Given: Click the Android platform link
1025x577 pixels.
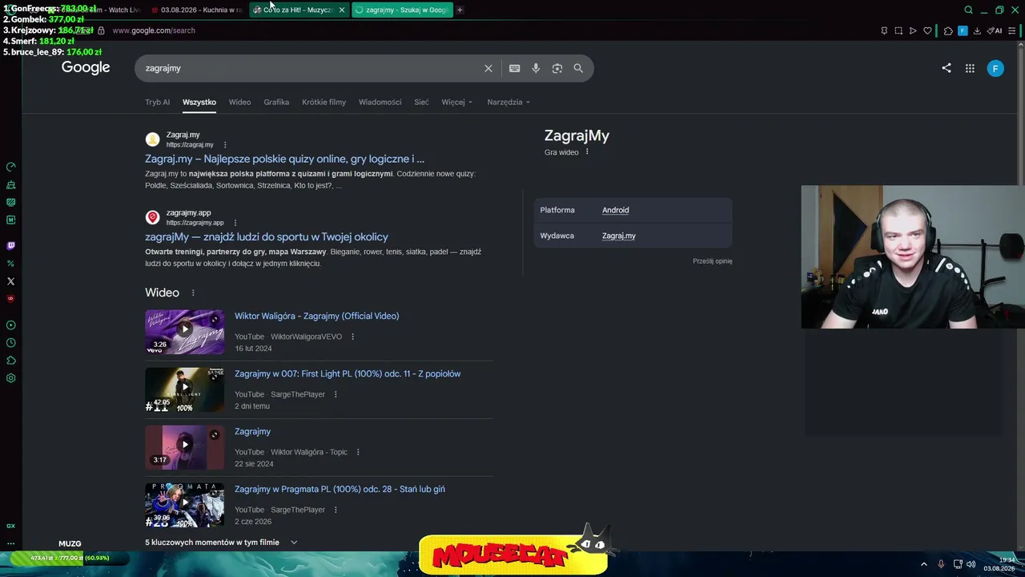Looking at the screenshot, I should coord(615,210).
